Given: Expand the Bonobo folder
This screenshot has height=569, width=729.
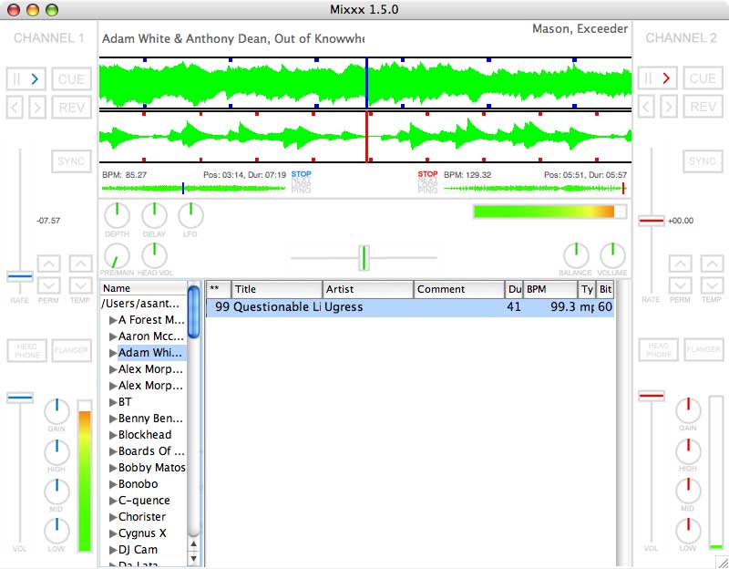Looking at the screenshot, I should [x=112, y=484].
